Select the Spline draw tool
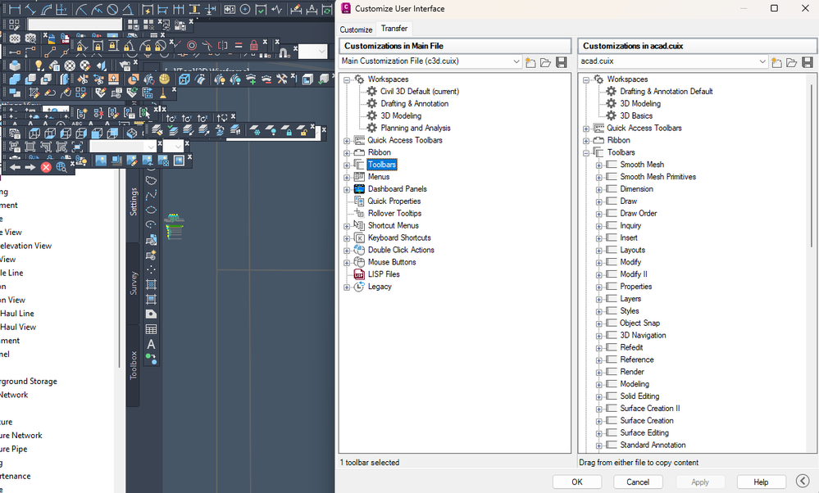 pos(151,195)
